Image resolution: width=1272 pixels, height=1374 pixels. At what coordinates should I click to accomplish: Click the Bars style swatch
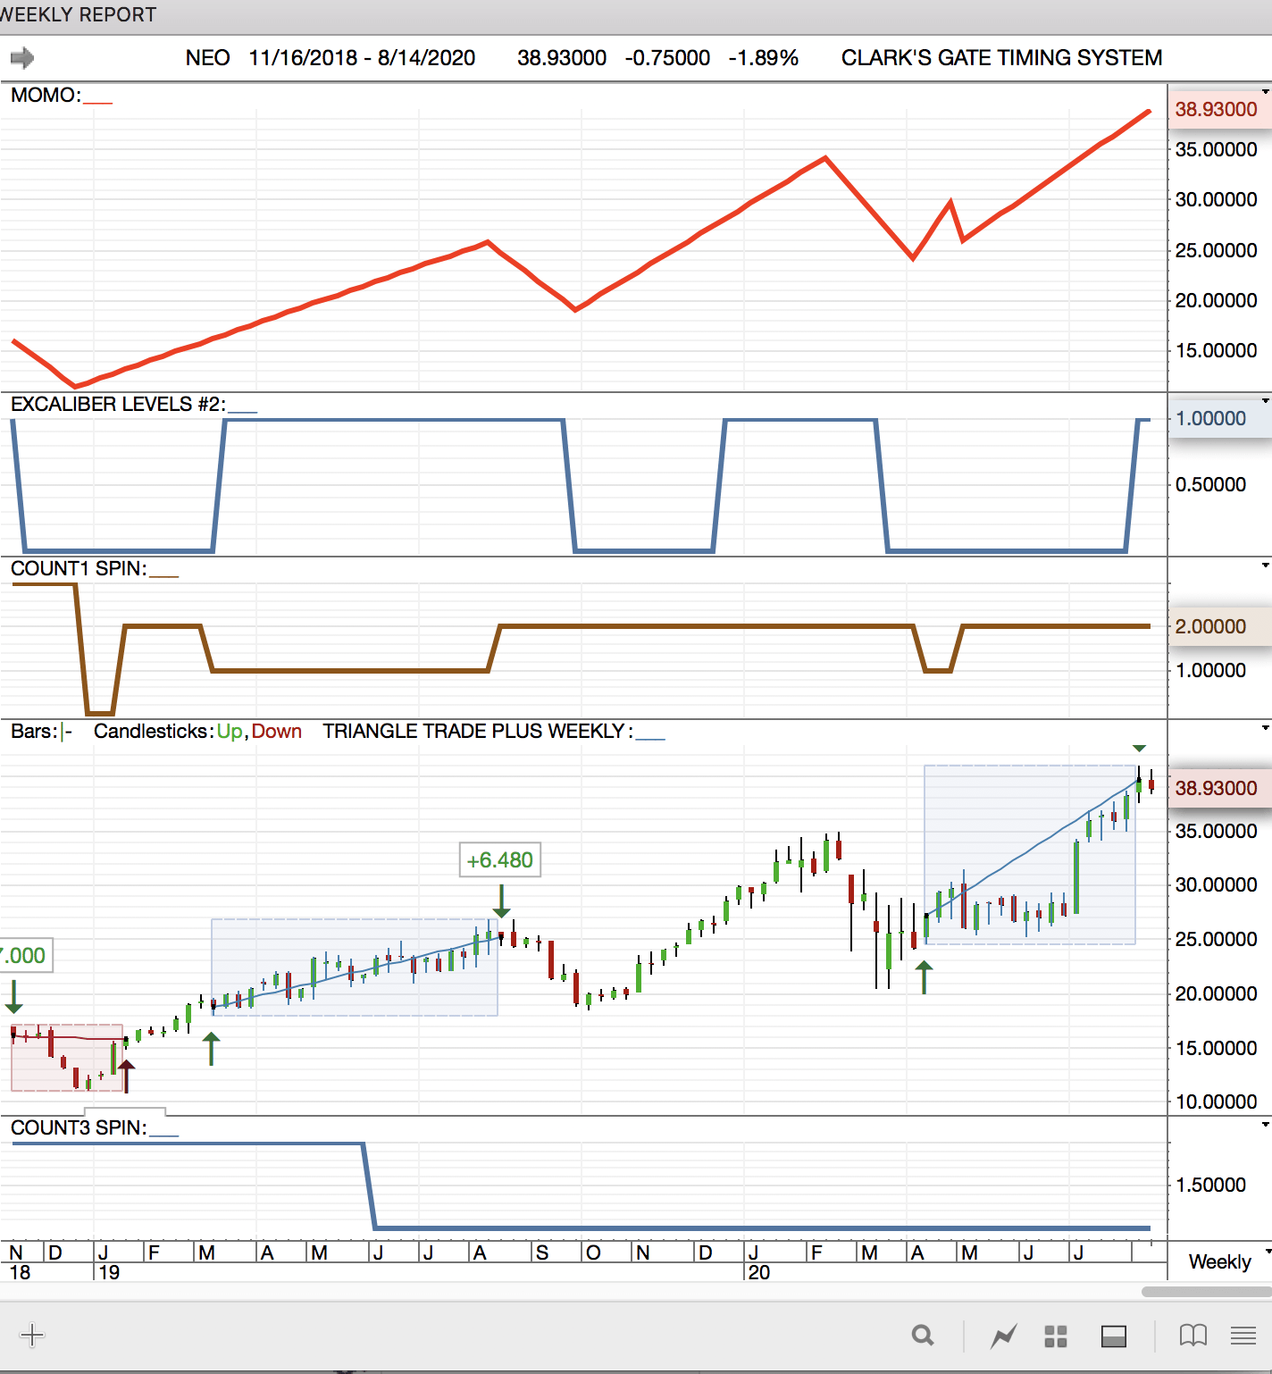click(x=66, y=732)
